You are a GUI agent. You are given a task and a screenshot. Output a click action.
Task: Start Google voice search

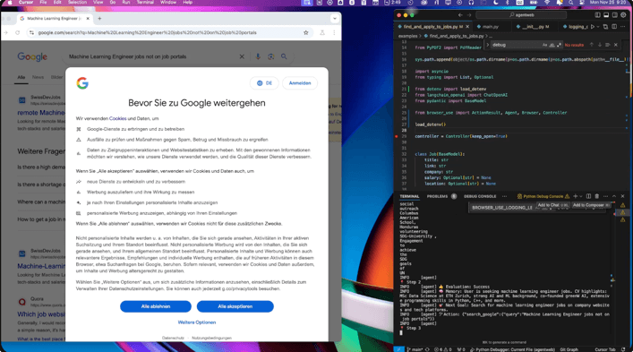coord(258,56)
